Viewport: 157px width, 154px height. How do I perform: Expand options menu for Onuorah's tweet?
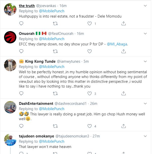pyautogui.click(x=145, y=33)
